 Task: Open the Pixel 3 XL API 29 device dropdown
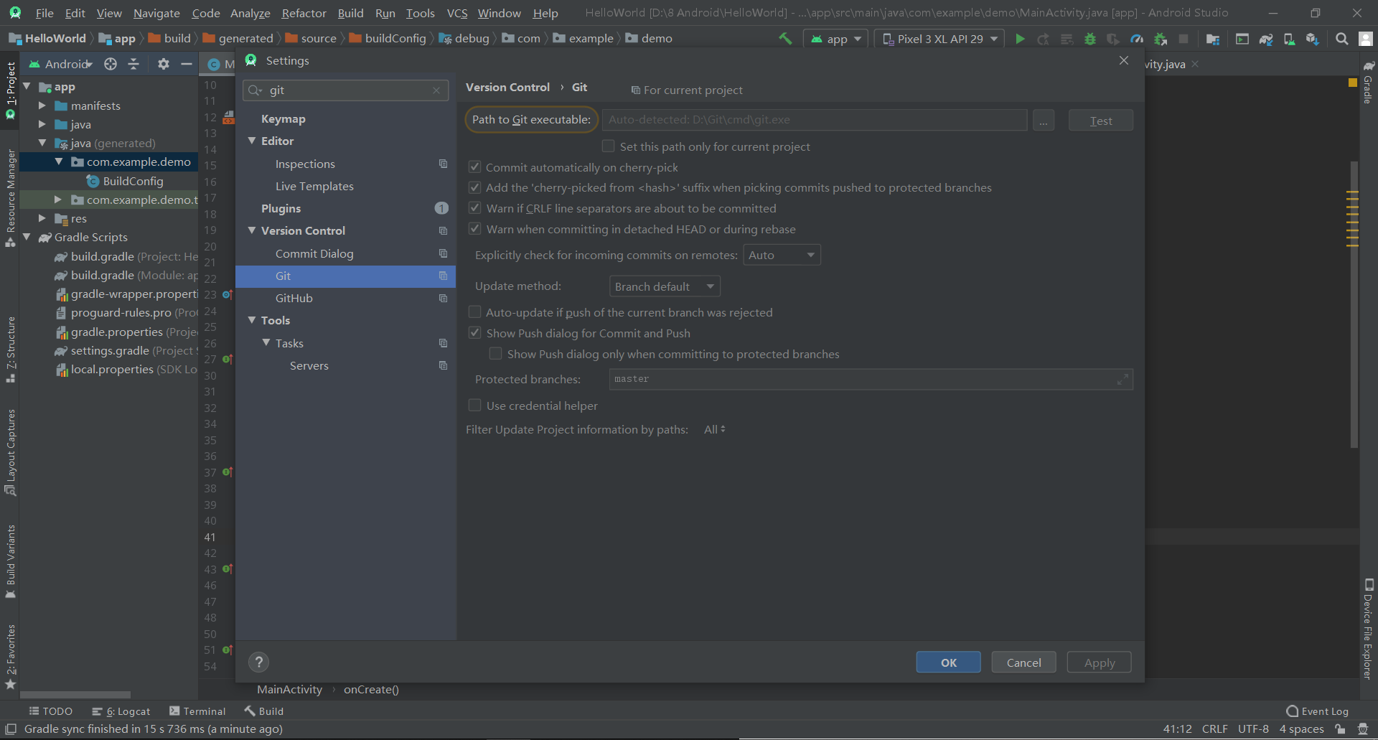point(940,39)
